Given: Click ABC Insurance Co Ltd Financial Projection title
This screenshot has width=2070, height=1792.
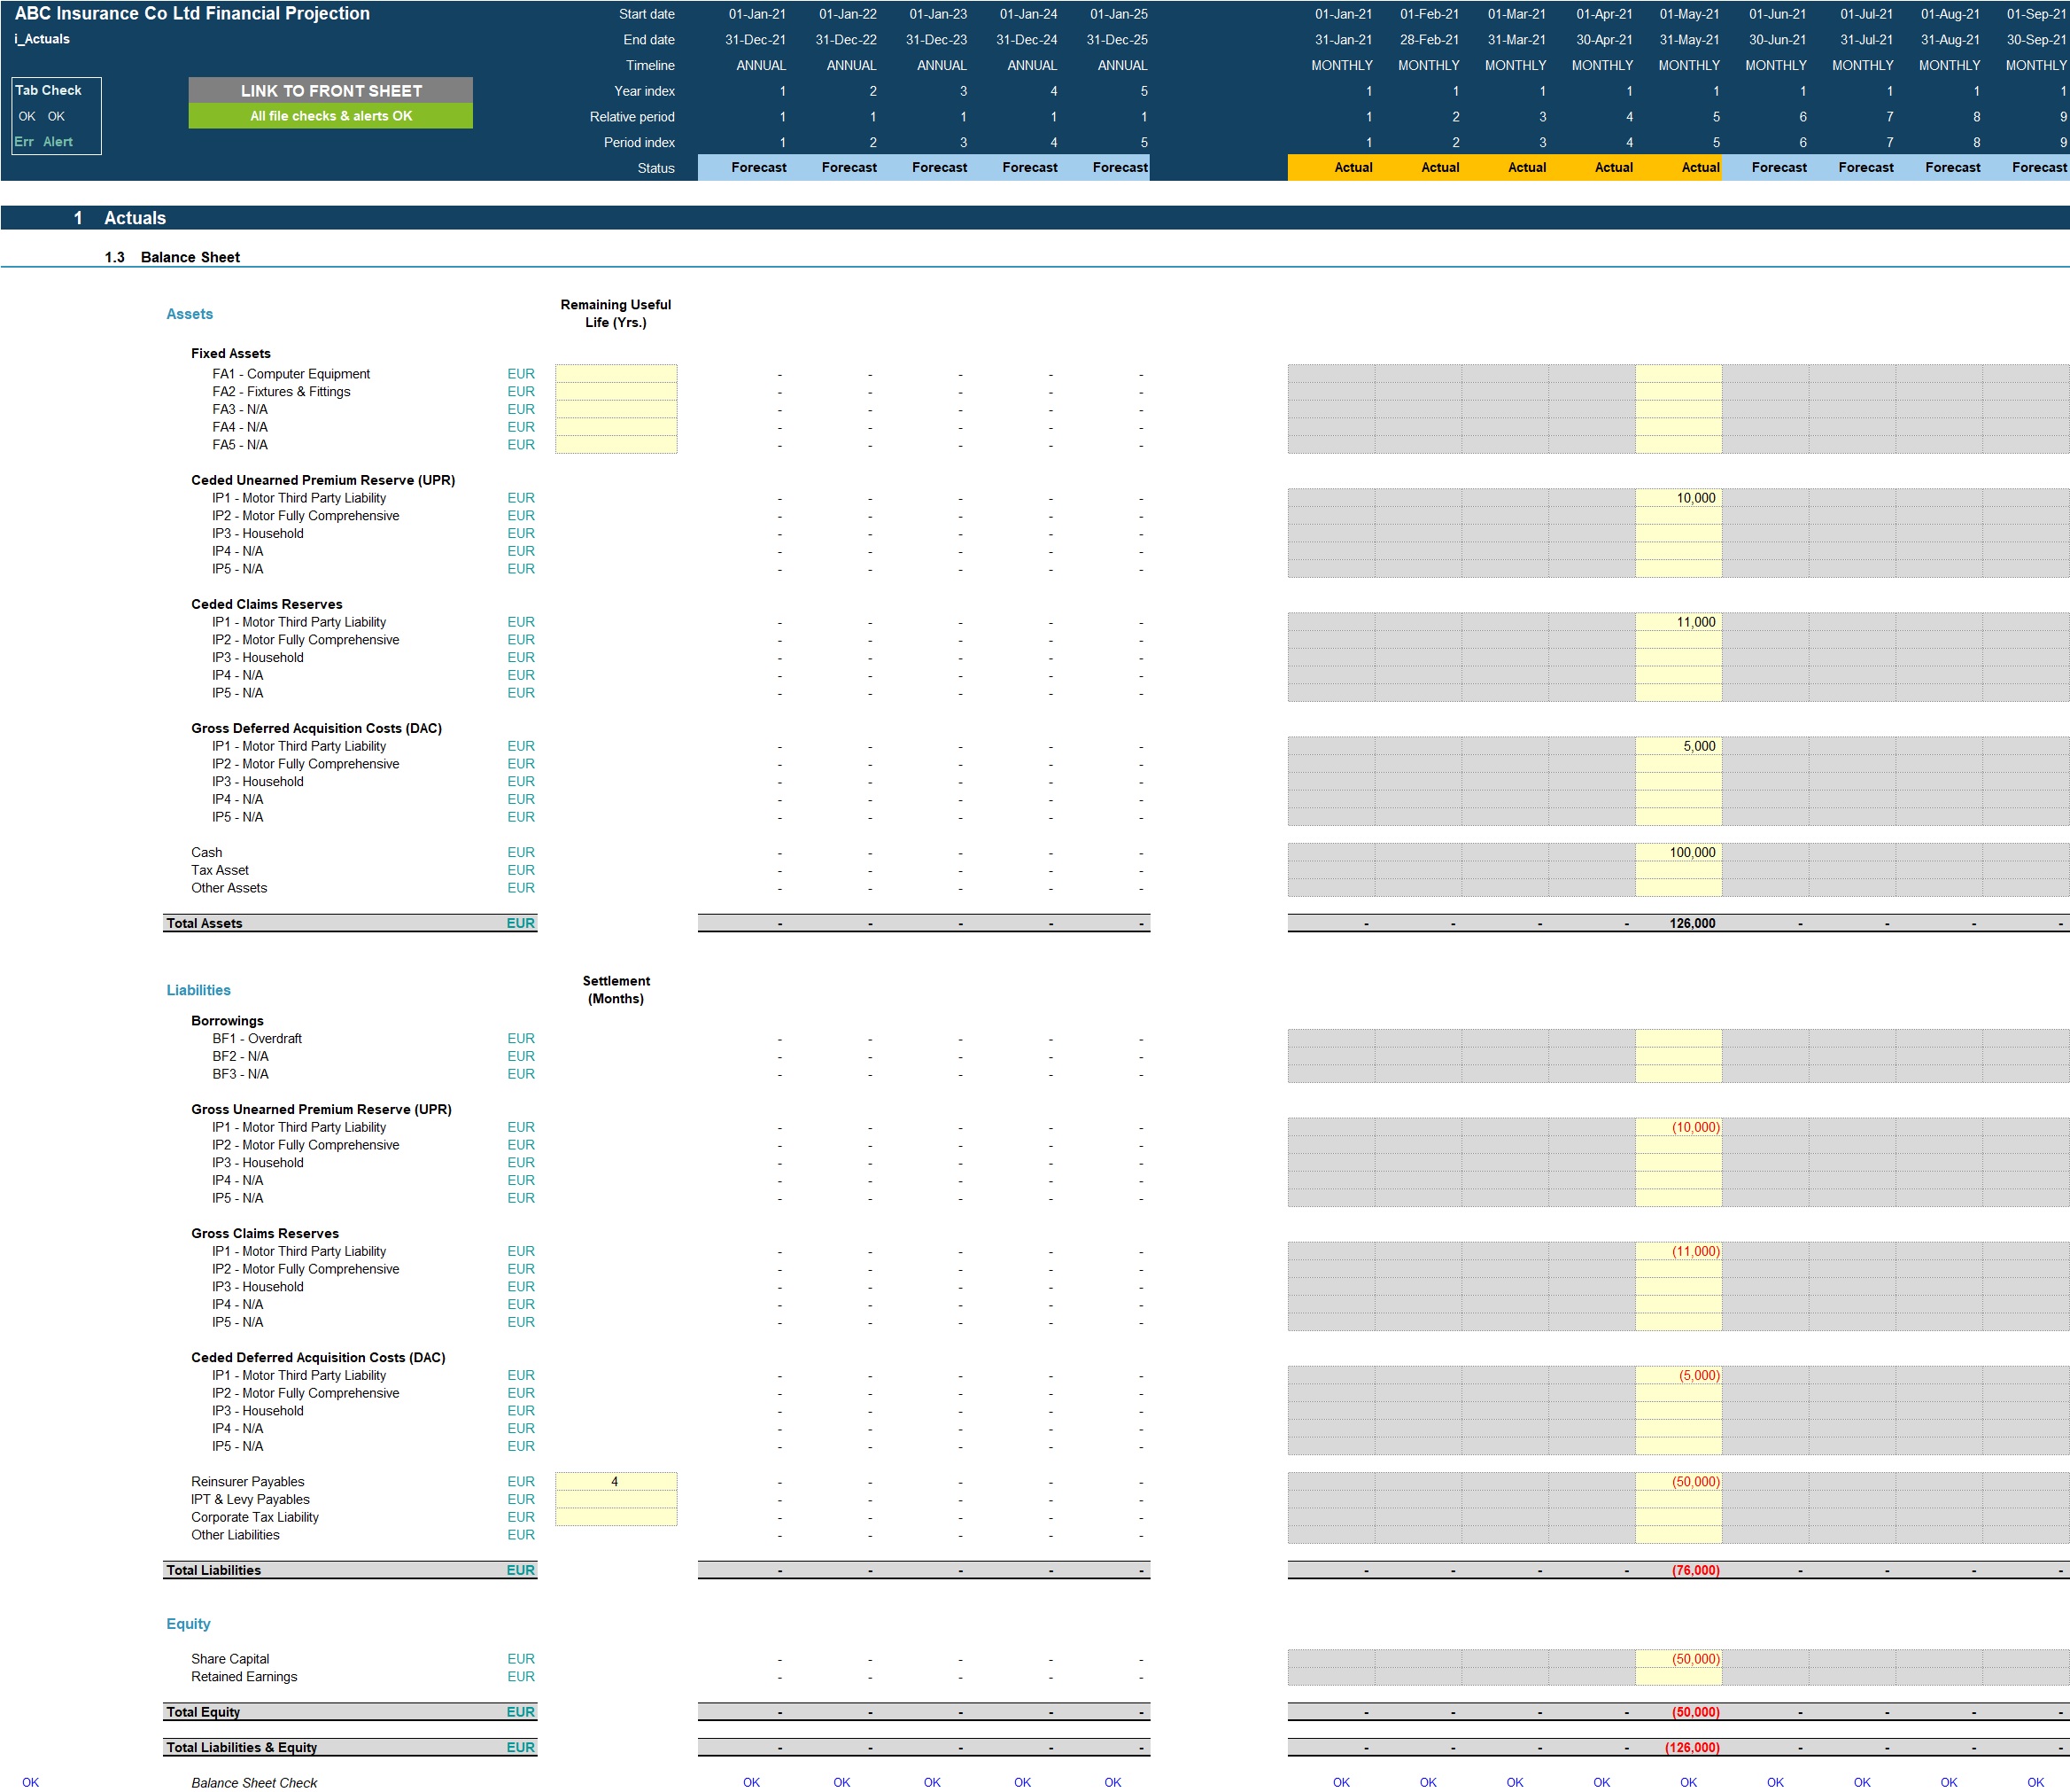Looking at the screenshot, I should 192,13.
